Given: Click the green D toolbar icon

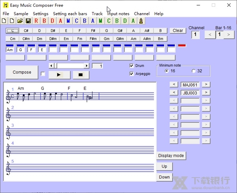Looking at the screenshot, I should click(125, 21).
